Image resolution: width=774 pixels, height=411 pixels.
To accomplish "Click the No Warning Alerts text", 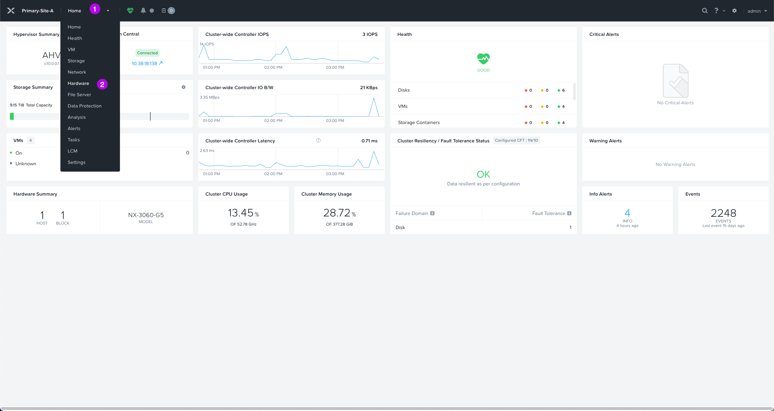I will (x=675, y=164).
